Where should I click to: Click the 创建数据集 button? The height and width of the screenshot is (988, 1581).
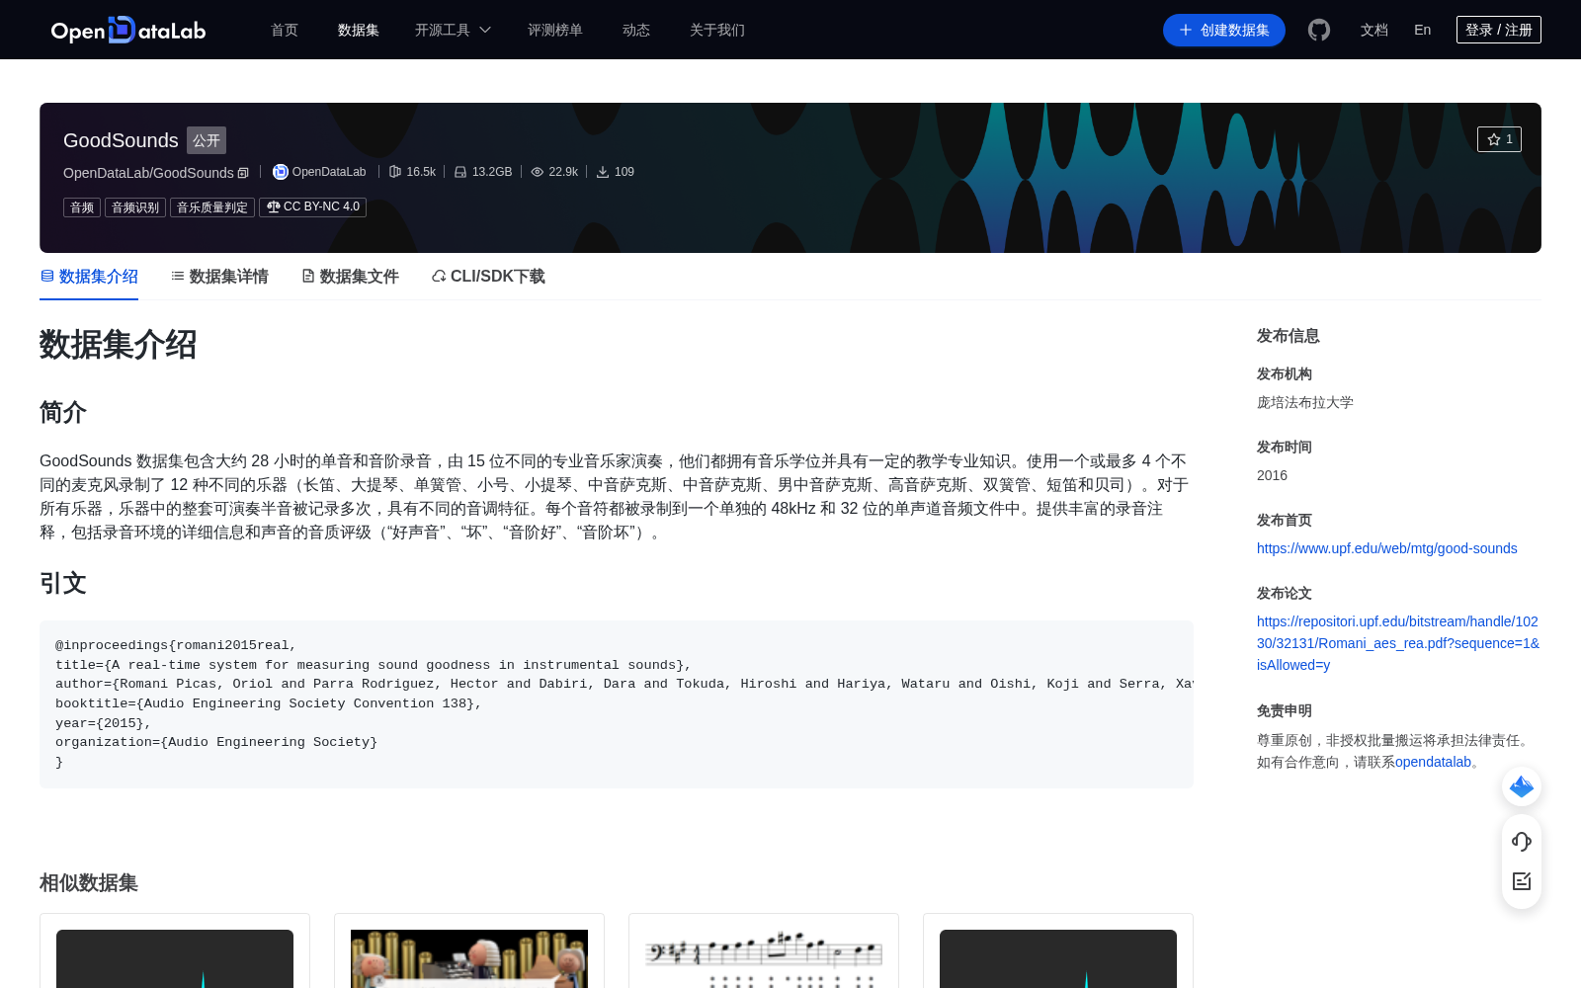pos(1224,30)
